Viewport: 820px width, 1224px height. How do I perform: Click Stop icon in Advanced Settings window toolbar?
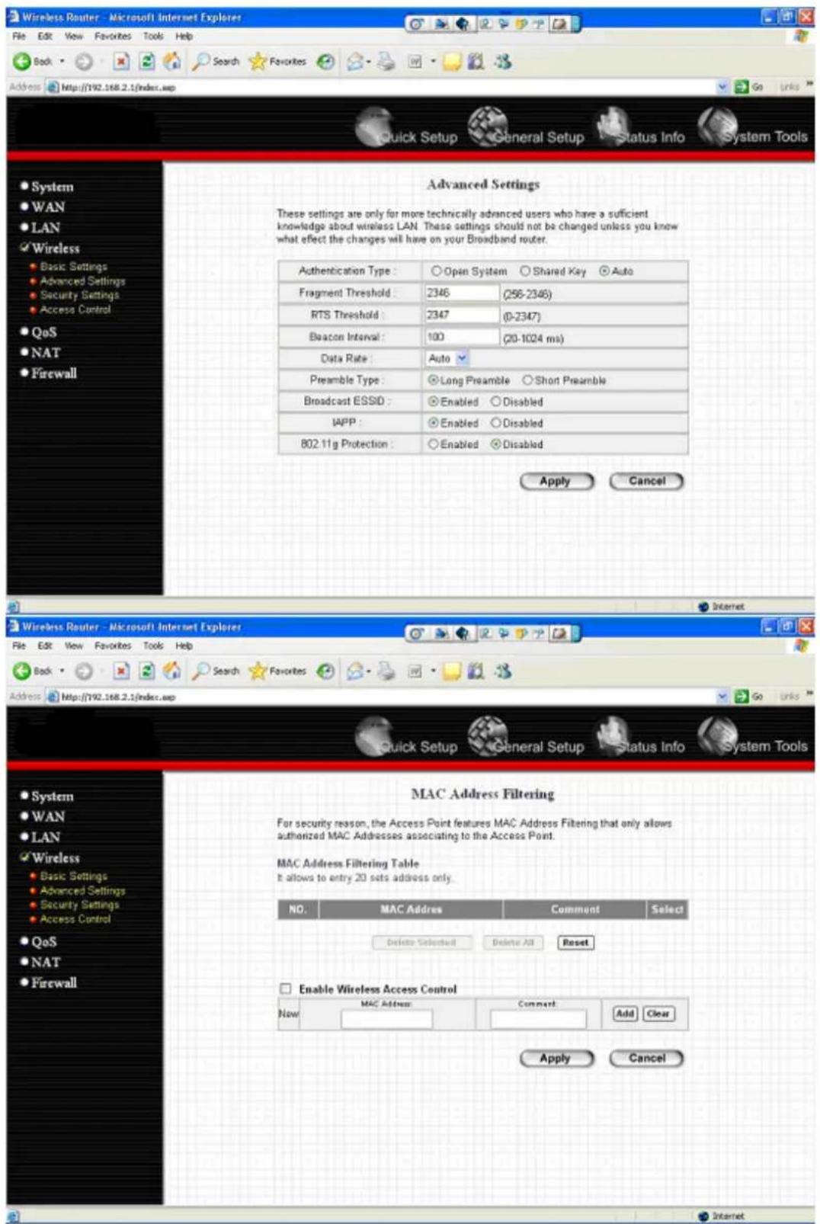121,62
